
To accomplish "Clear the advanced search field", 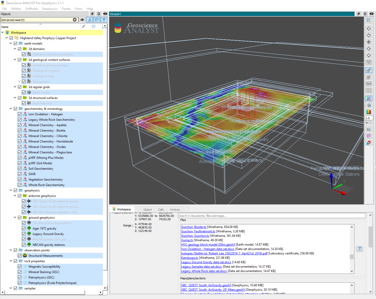I will point(75,20).
